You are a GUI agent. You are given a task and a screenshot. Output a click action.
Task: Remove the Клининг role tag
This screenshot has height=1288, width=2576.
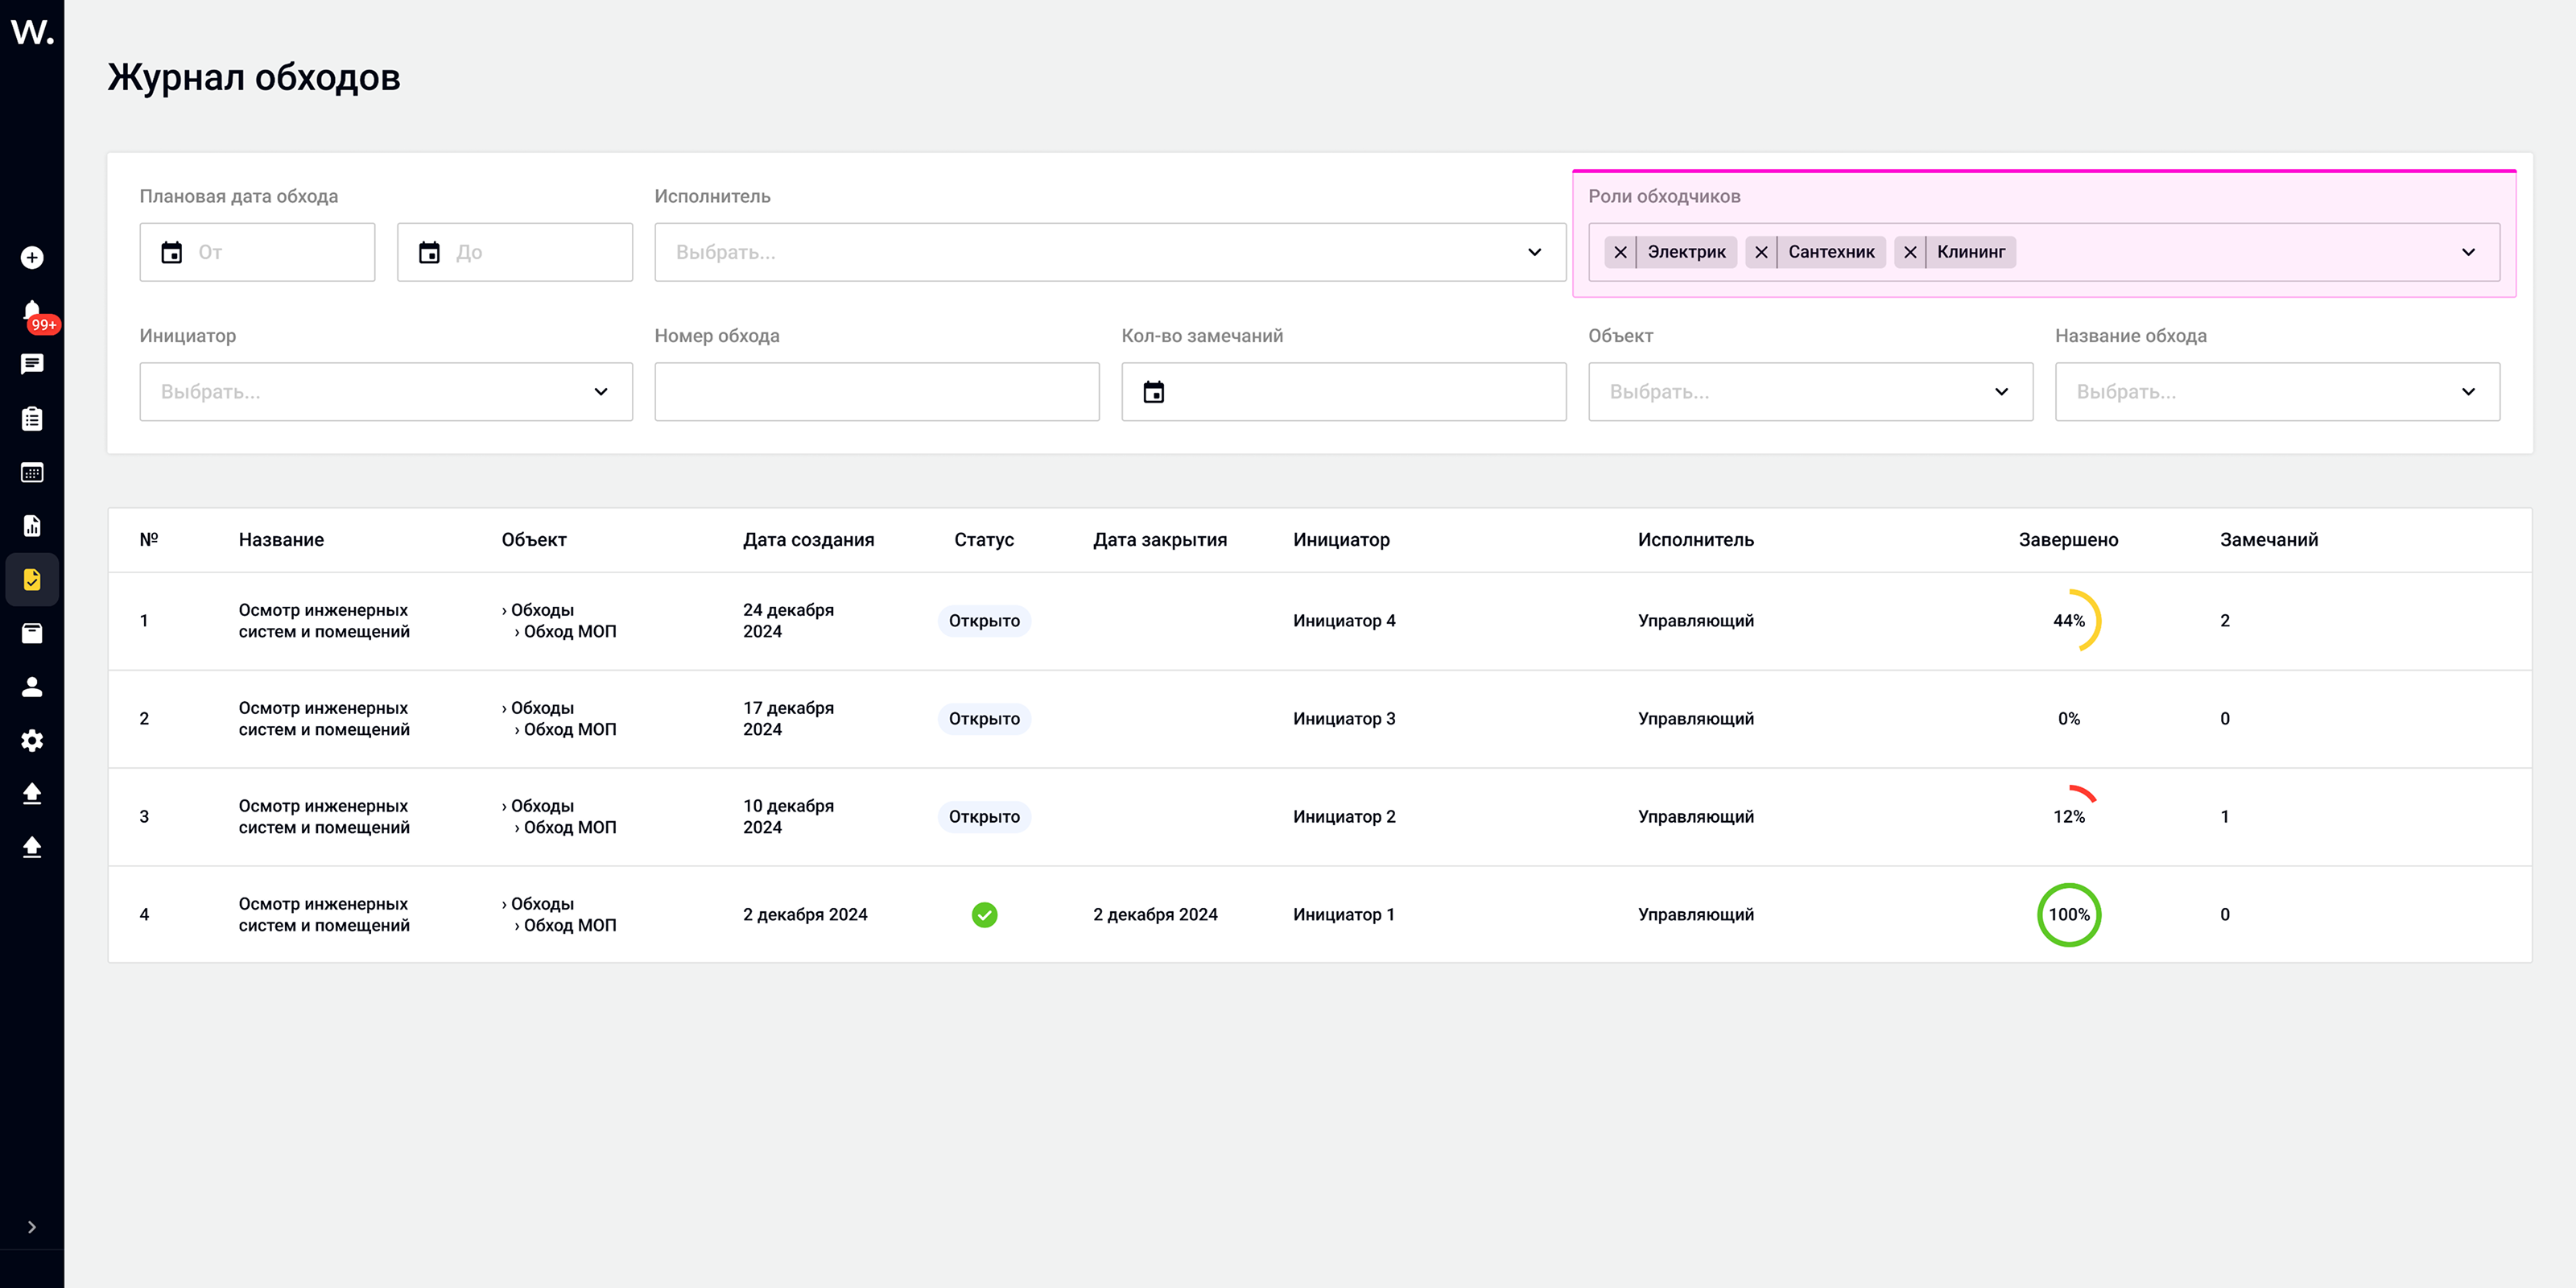[1911, 252]
